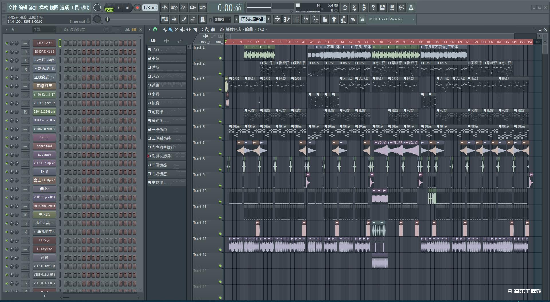Click the master volume knob
The width and height of the screenshot is (550, 302).
pyautogui.click(x=97, y=8)
